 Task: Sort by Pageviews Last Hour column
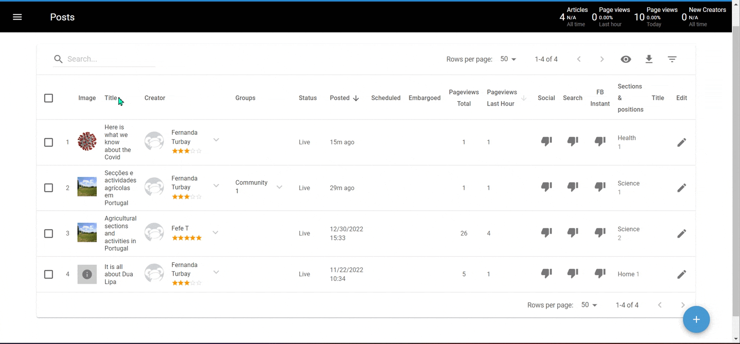click(502, 98)
